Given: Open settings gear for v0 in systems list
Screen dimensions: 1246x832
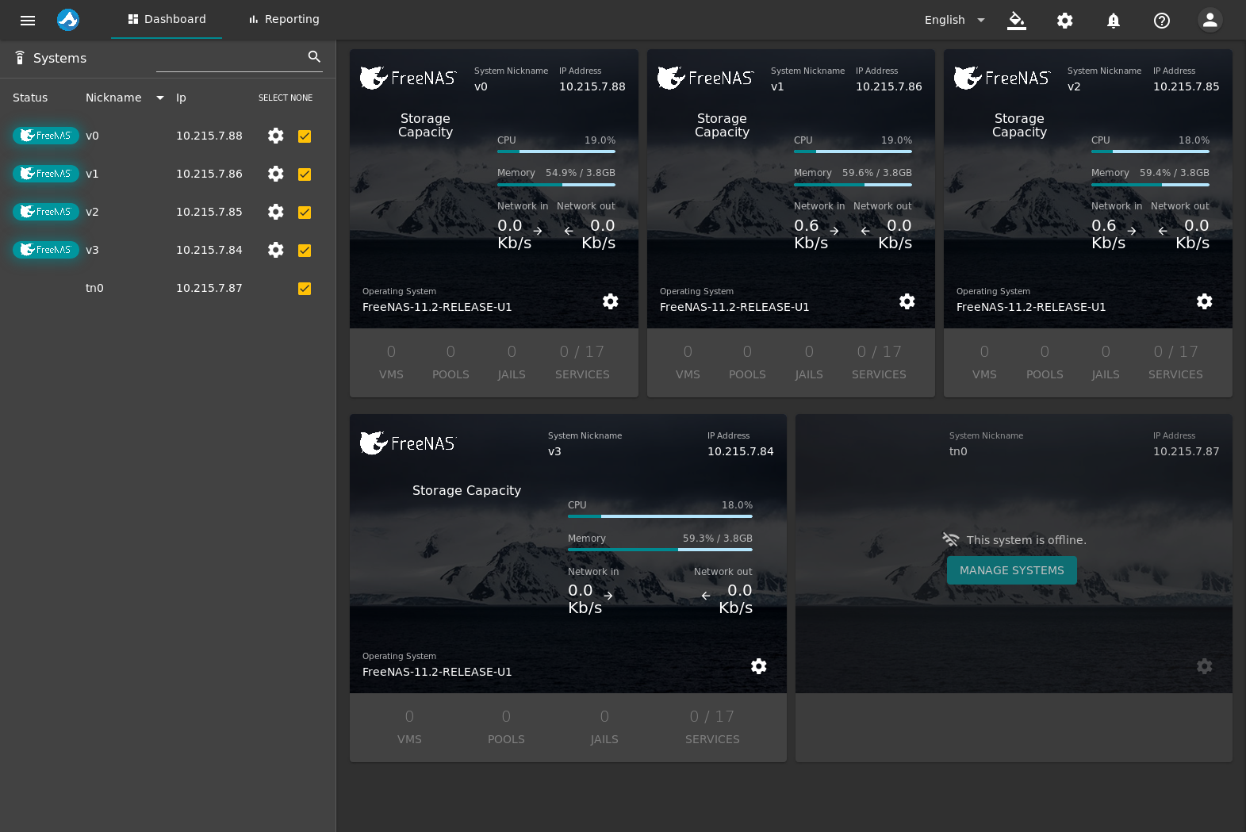Looking at the screenshot, I should (276, 136).
